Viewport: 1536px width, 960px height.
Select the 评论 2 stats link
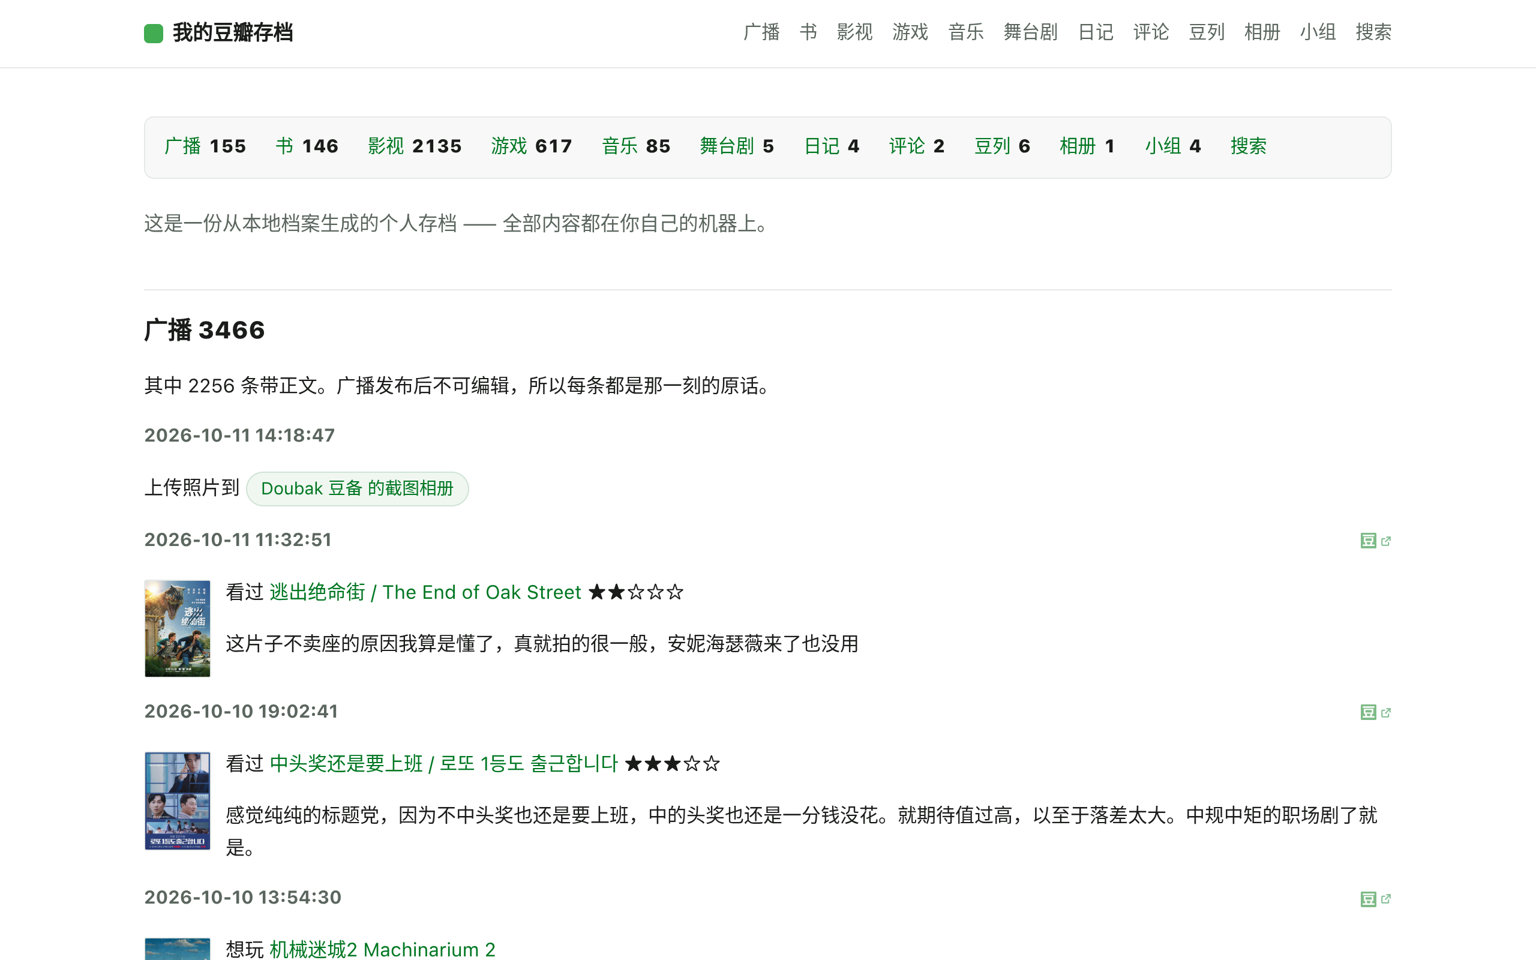(917, 146)
